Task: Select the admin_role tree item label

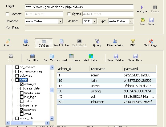Action: [27, 118]
